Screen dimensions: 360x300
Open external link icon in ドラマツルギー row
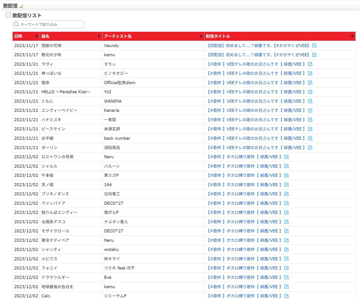pos(286,277)
